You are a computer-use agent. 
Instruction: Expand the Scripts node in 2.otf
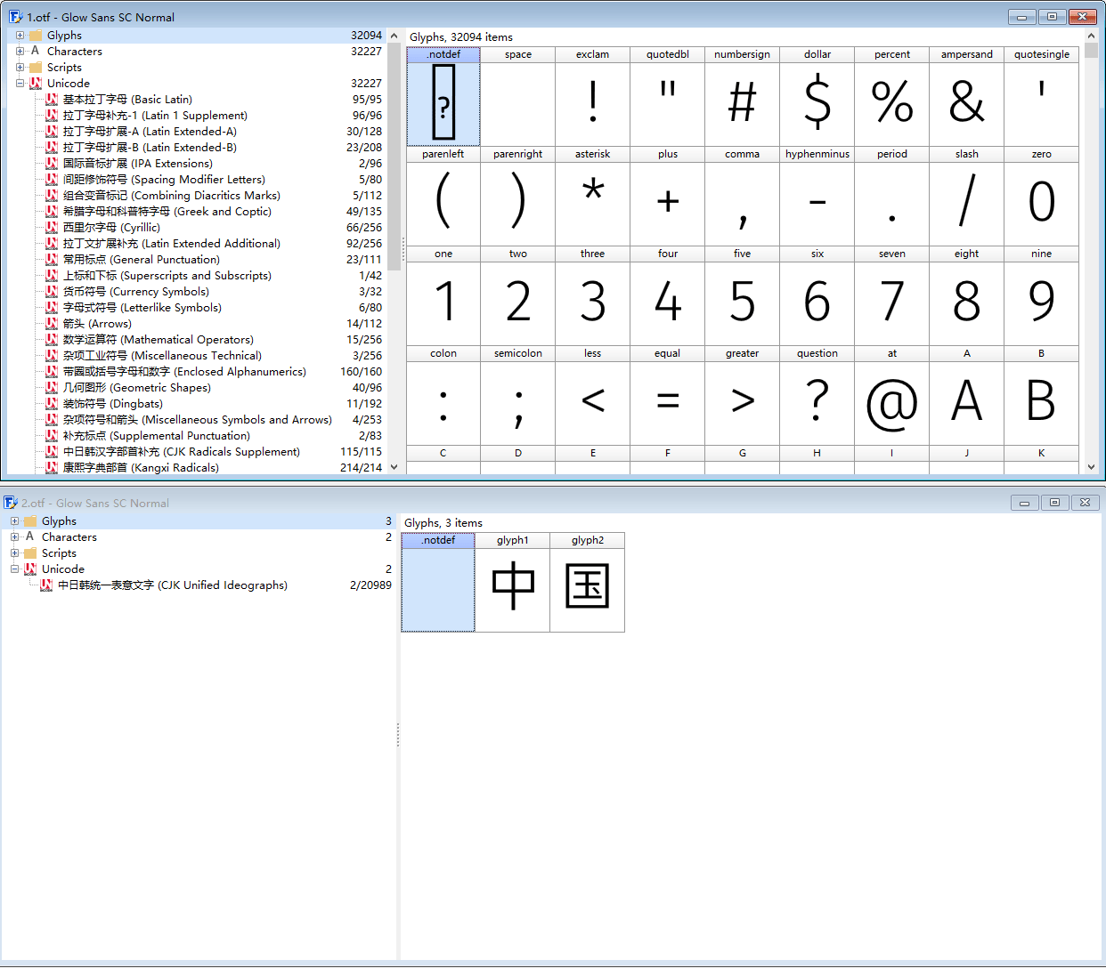tap(14, 553)
